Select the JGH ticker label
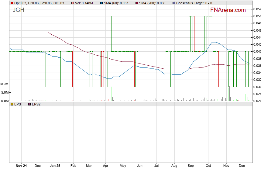Screen dimensions: 261x172 [18, 10]
